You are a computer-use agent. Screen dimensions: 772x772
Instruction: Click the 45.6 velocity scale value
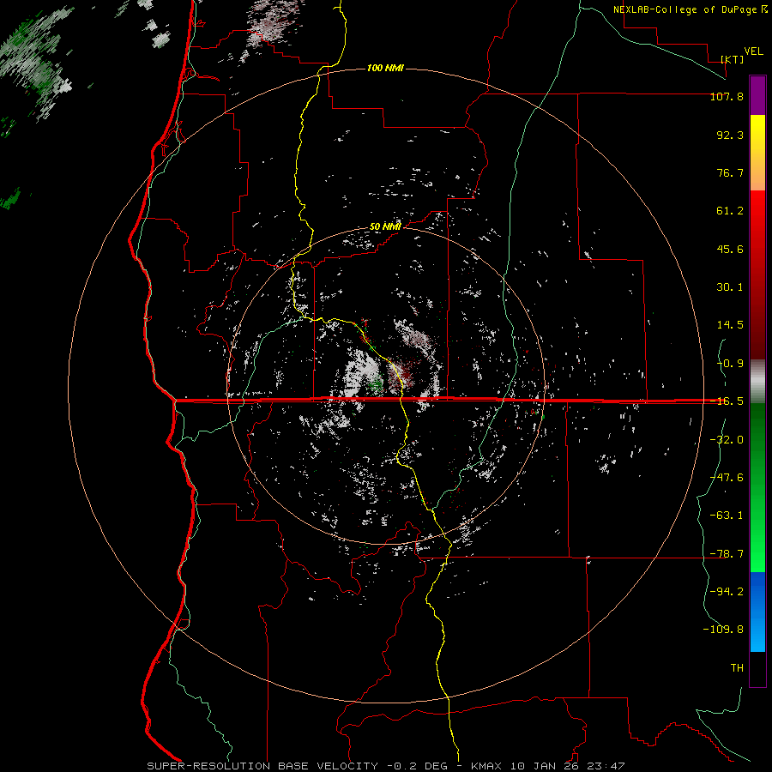tap(730, 249)
